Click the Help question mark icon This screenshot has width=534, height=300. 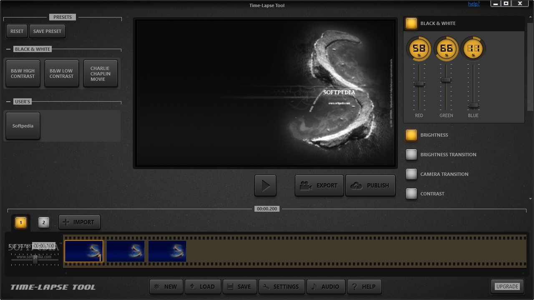click(355, 287)
